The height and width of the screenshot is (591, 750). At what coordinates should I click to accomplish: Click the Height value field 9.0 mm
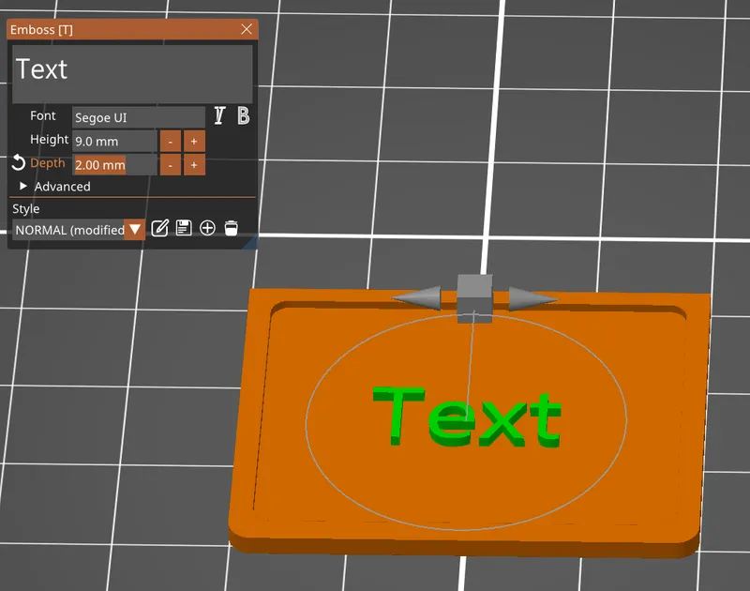pos(114,141)
